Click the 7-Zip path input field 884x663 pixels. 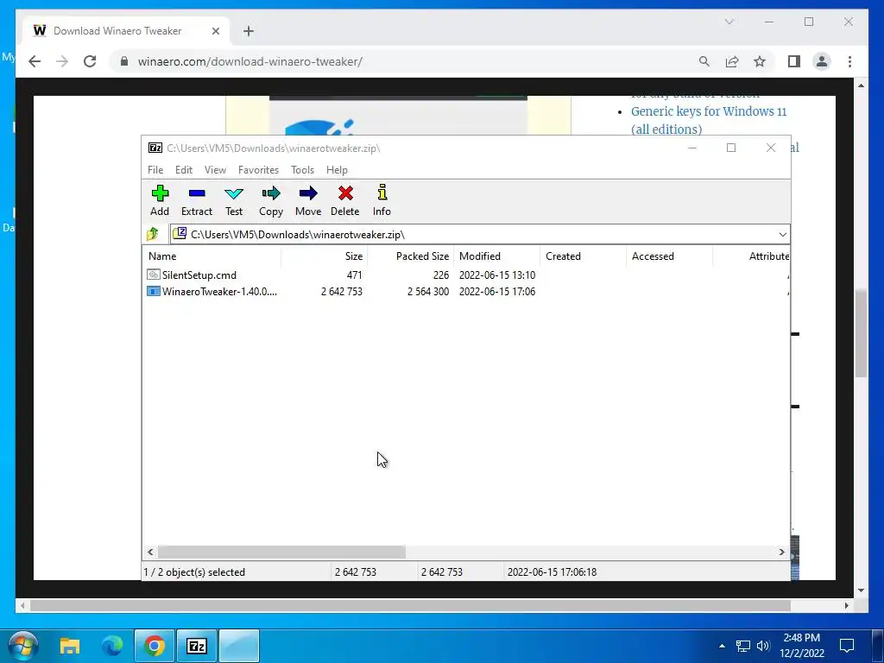pyautogui.click(x=480, y=235)
